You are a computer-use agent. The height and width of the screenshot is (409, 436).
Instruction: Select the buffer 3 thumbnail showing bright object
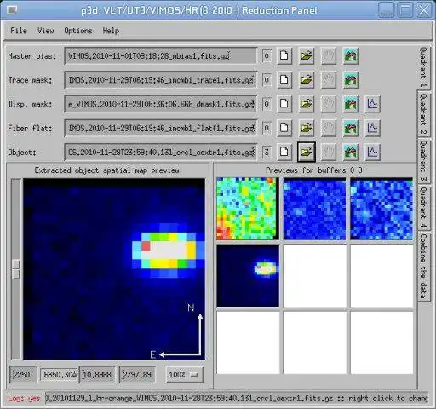pos(248,275)
